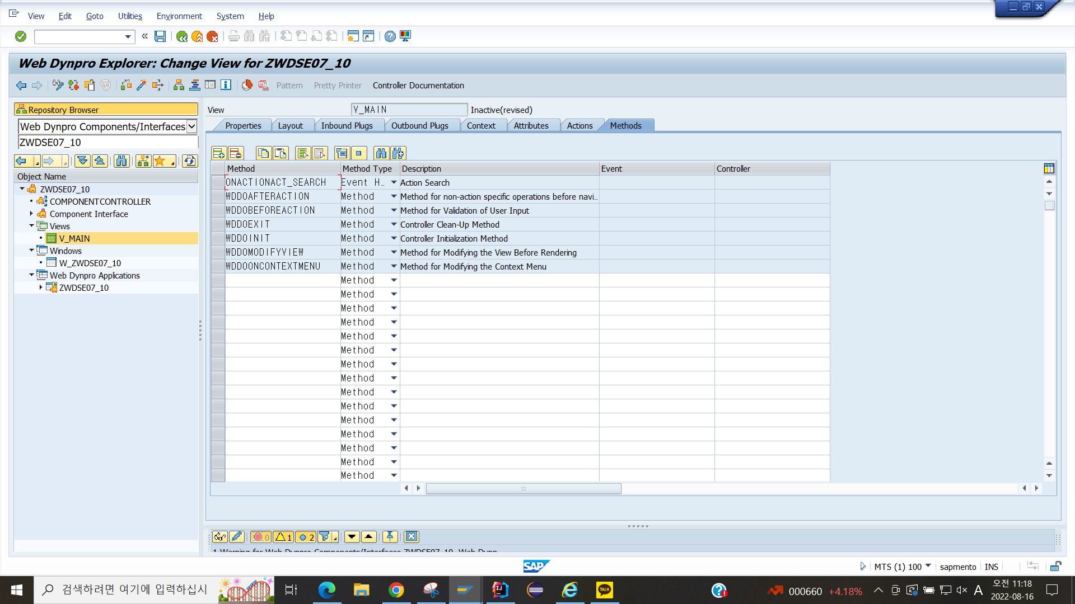This screenshot has width=1075, height=604.
Task: Open Chrome from the Windows taskbar
Action: [x=396, y=590]
